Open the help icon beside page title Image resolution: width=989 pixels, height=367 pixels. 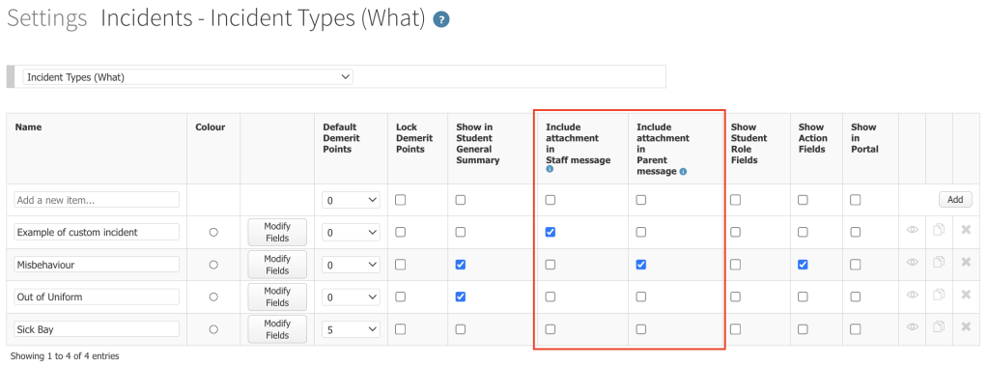440,19
